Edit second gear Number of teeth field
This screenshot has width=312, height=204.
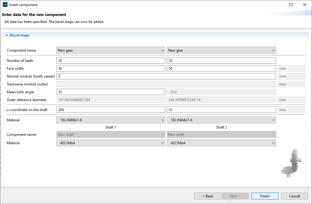click(221, 61)
